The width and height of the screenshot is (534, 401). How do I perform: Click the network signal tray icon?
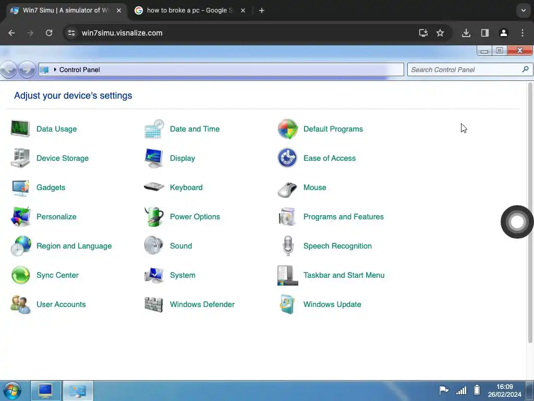[461, 391]
